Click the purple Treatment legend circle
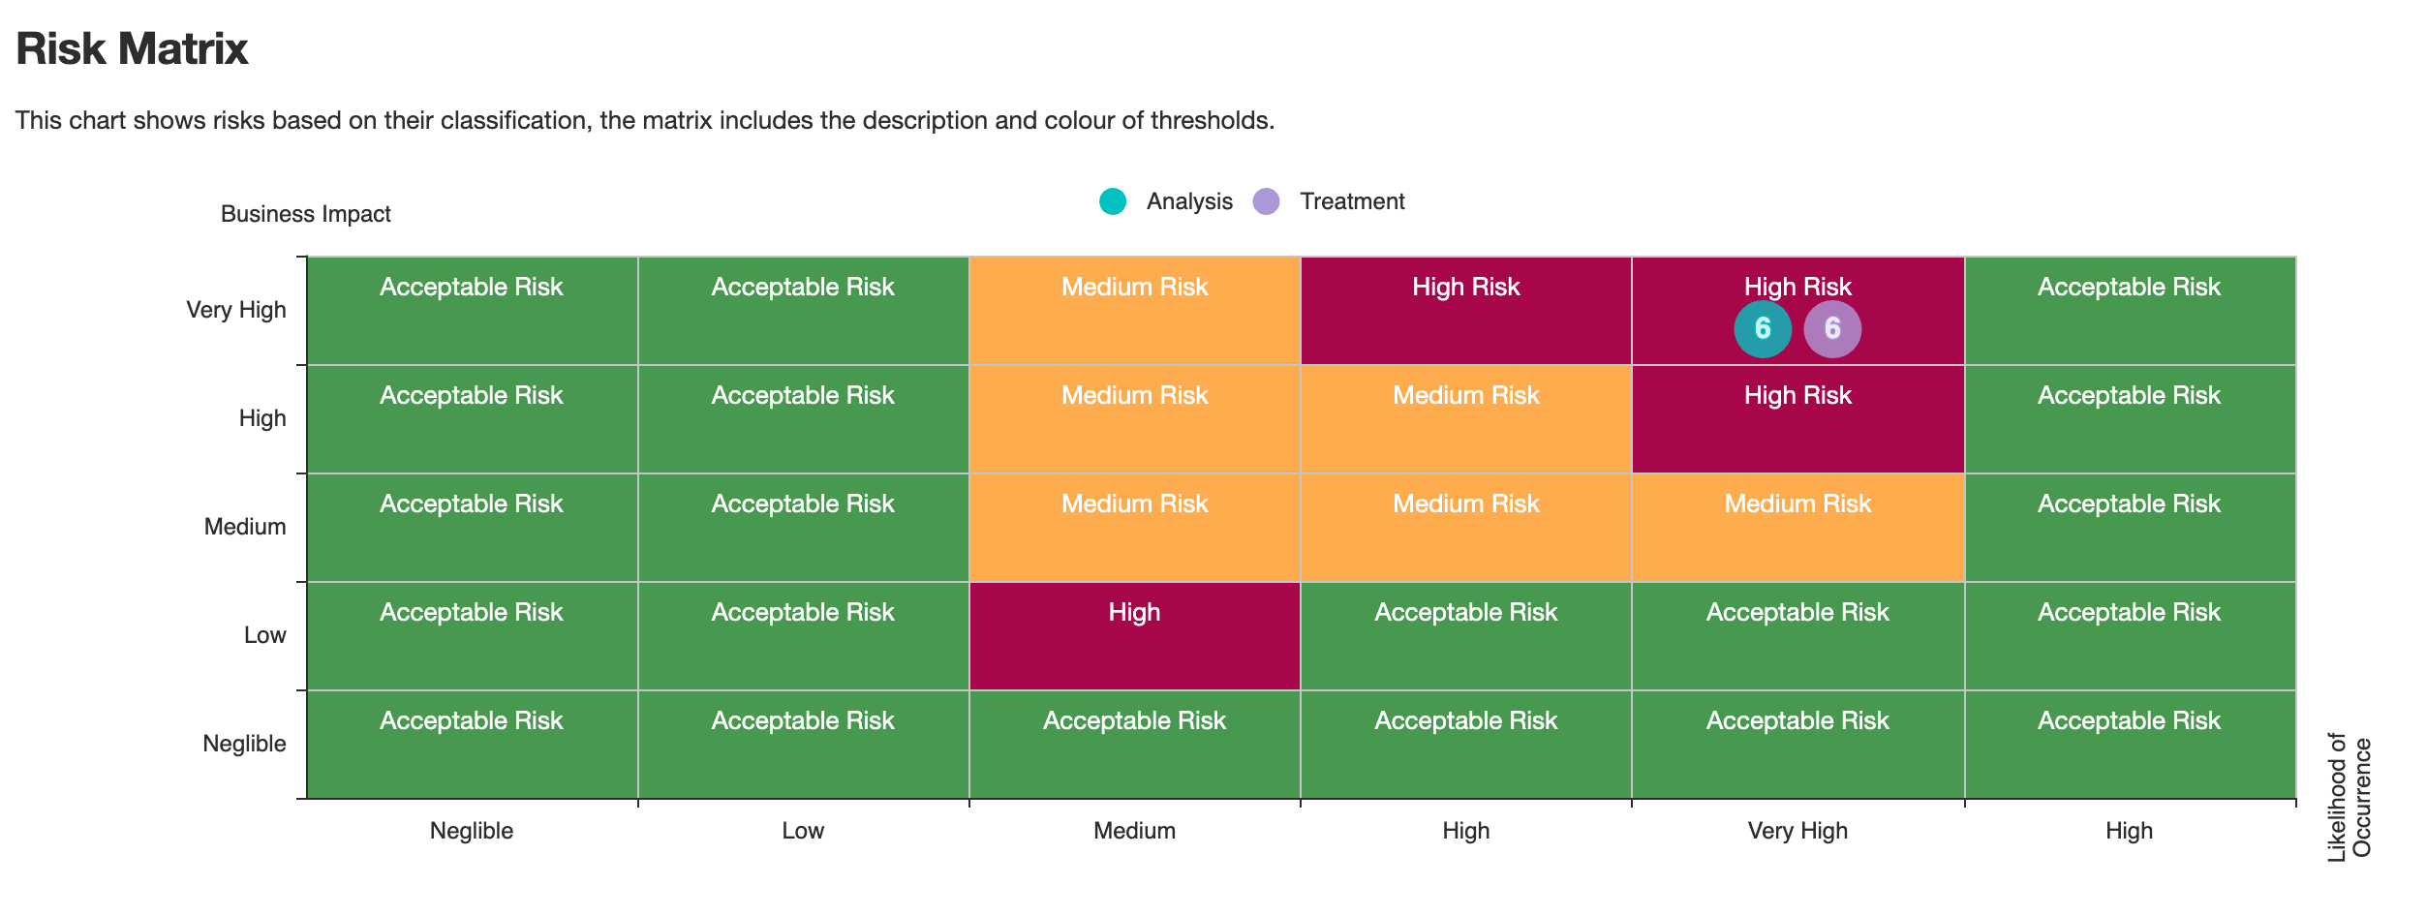 (1266, 201)
